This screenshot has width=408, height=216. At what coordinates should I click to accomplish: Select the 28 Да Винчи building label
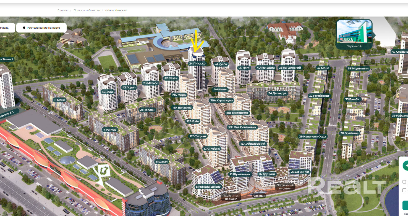pos(300,172)
